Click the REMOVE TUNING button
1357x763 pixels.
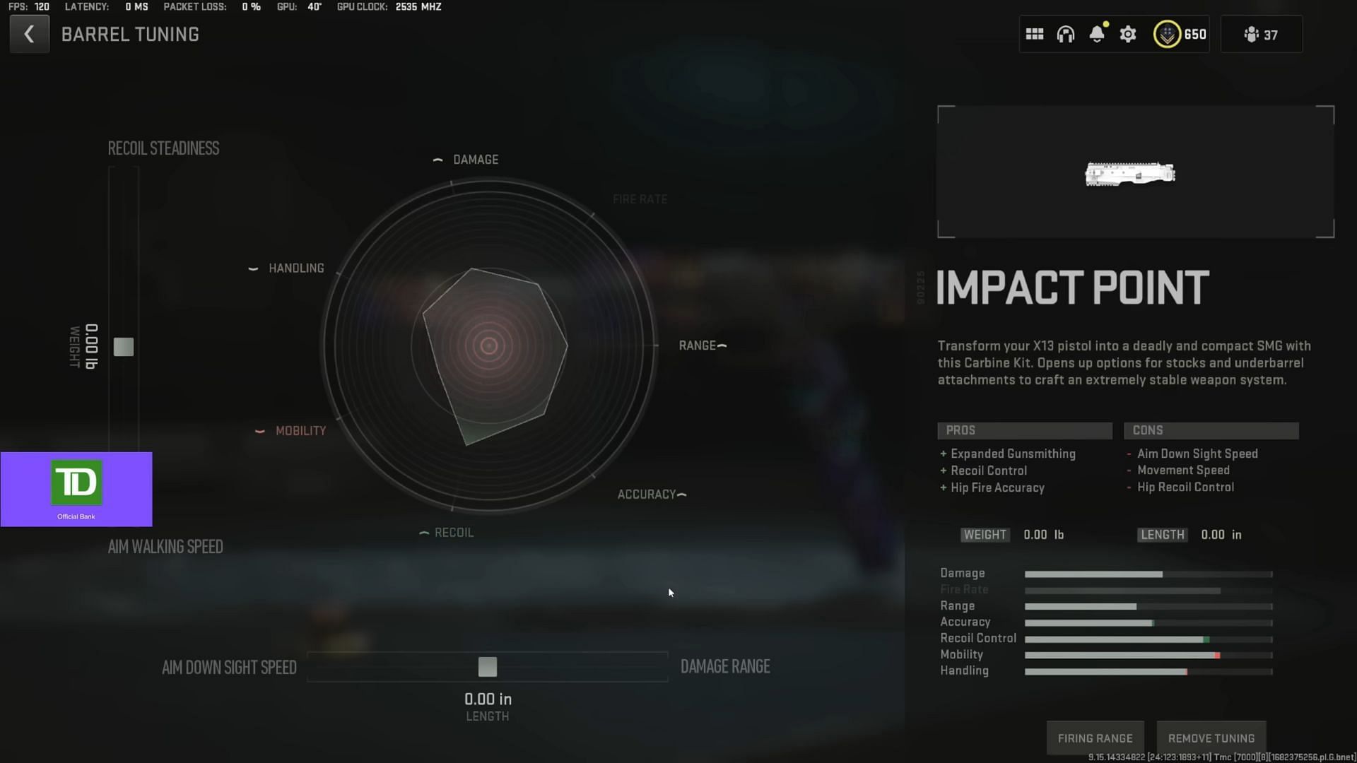1211,738
